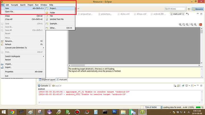Toggle the Scroll Lock console icon
This screenshot has height=115, width=205.
(x=178, y=86)
